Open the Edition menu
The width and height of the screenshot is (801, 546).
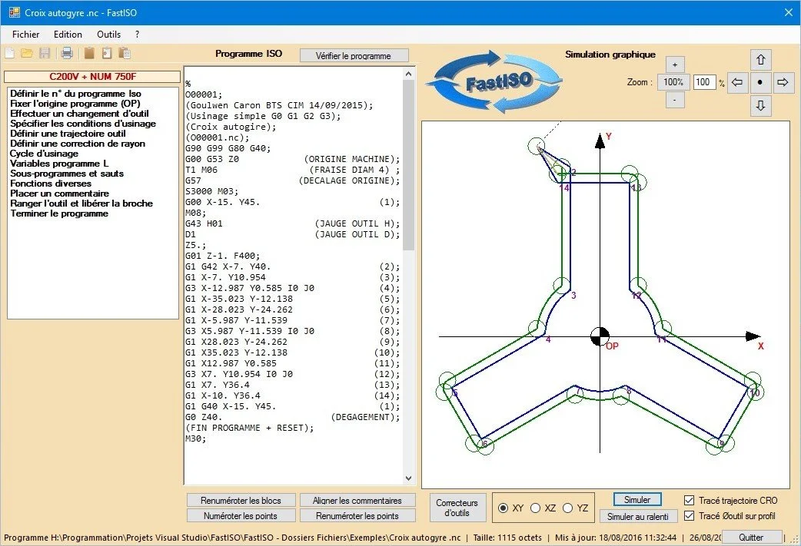(x=68, y=34)
